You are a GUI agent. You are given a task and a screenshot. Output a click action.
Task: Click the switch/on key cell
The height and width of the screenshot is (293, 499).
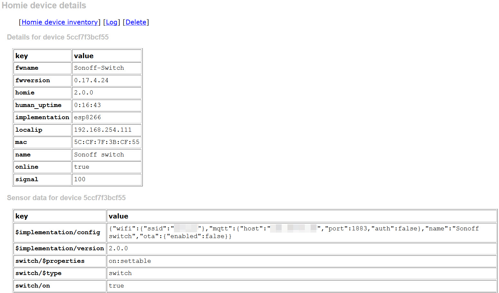[60, 286]
